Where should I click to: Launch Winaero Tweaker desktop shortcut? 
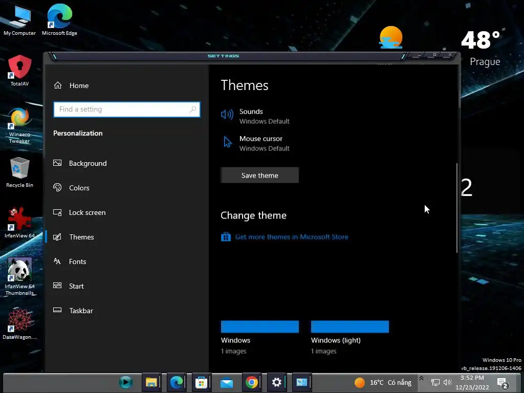[x=19, y=126]
